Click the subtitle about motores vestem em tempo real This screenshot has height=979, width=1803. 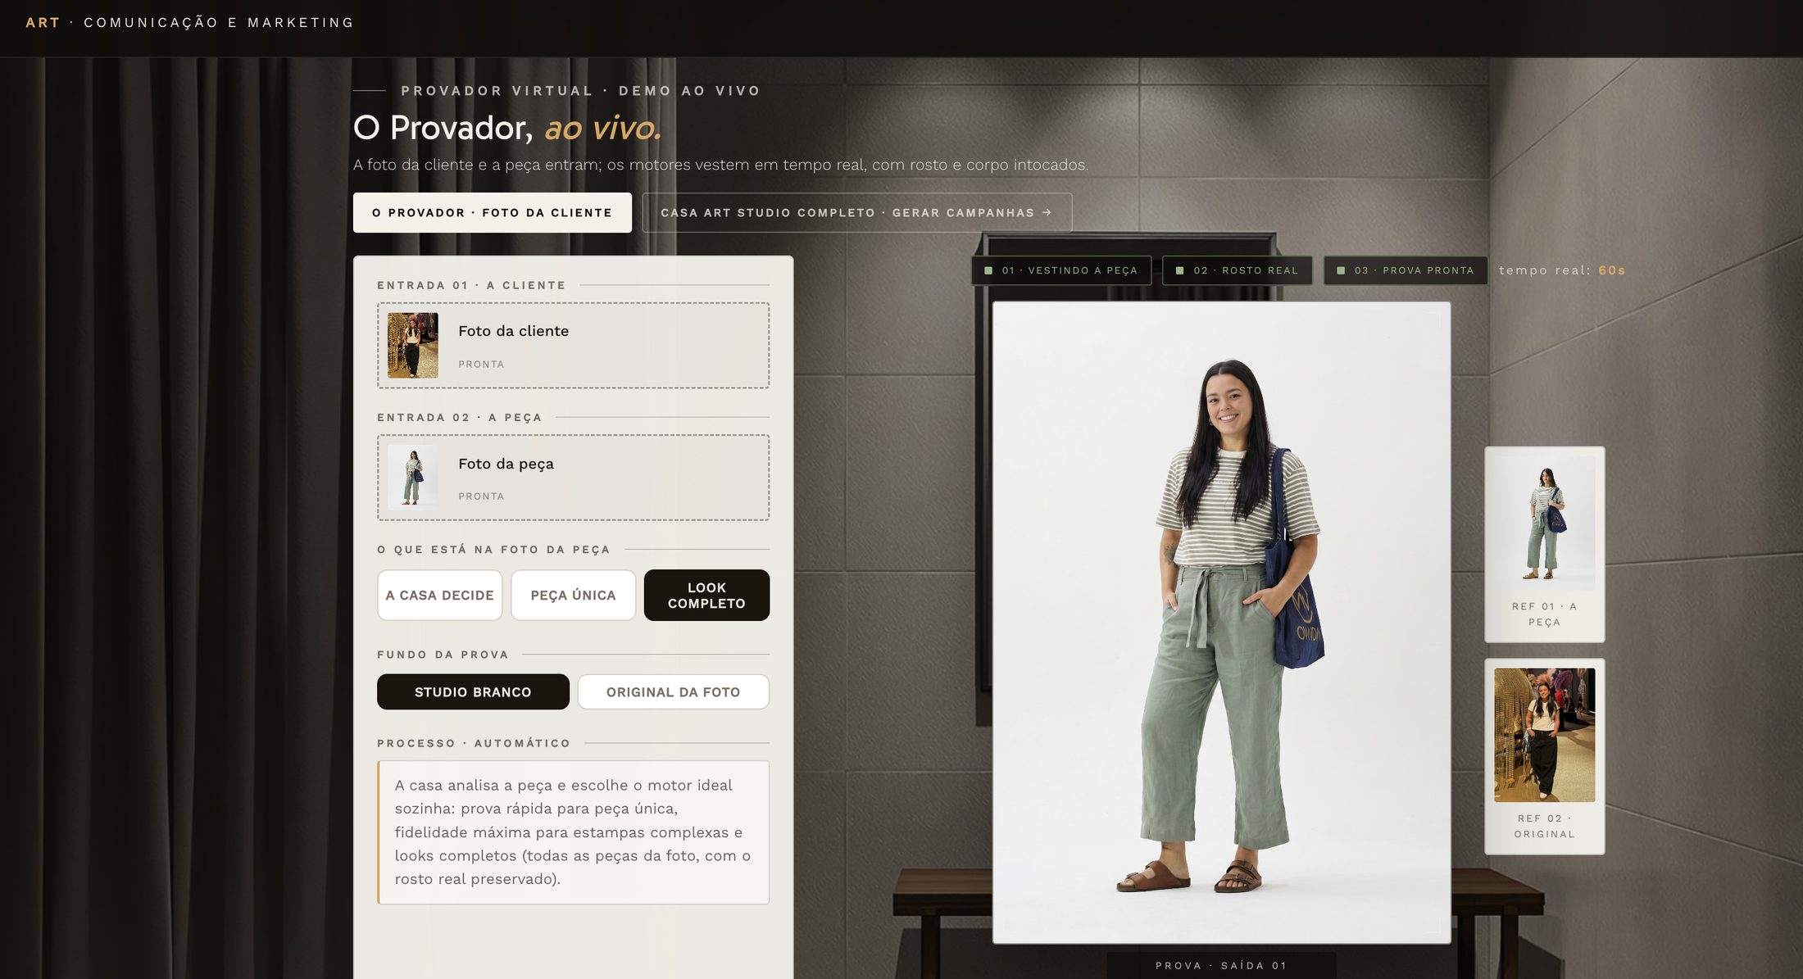pos(720,165)
